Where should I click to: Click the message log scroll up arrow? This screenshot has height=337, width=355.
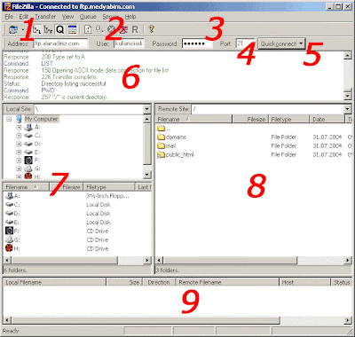point(348,55)
